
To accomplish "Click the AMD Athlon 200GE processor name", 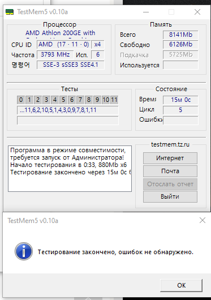I will (x=60, y=33).
